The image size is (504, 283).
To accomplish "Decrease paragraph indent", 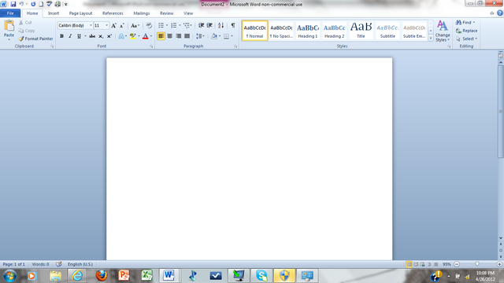I will pyautogui.click(x=201, y=25).
